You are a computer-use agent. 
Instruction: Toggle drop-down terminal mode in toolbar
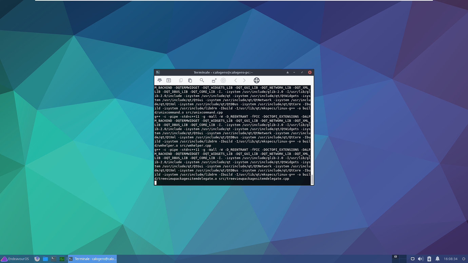pyautogui.click(x=159, y=80)
